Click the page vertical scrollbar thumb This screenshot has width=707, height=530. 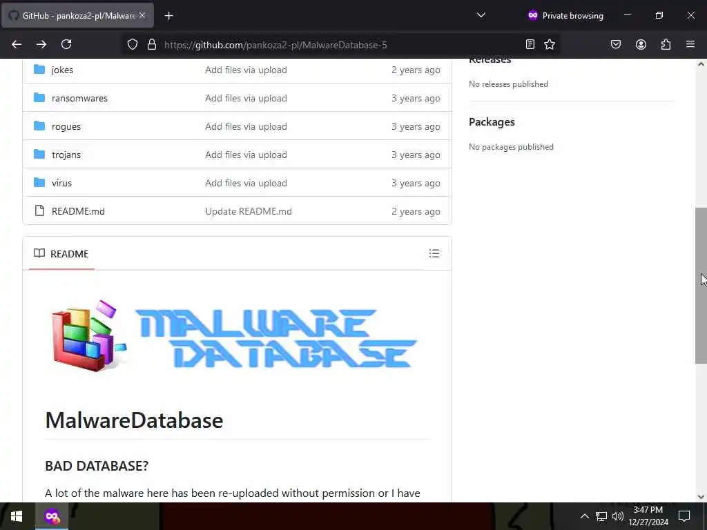pos(701,286)
